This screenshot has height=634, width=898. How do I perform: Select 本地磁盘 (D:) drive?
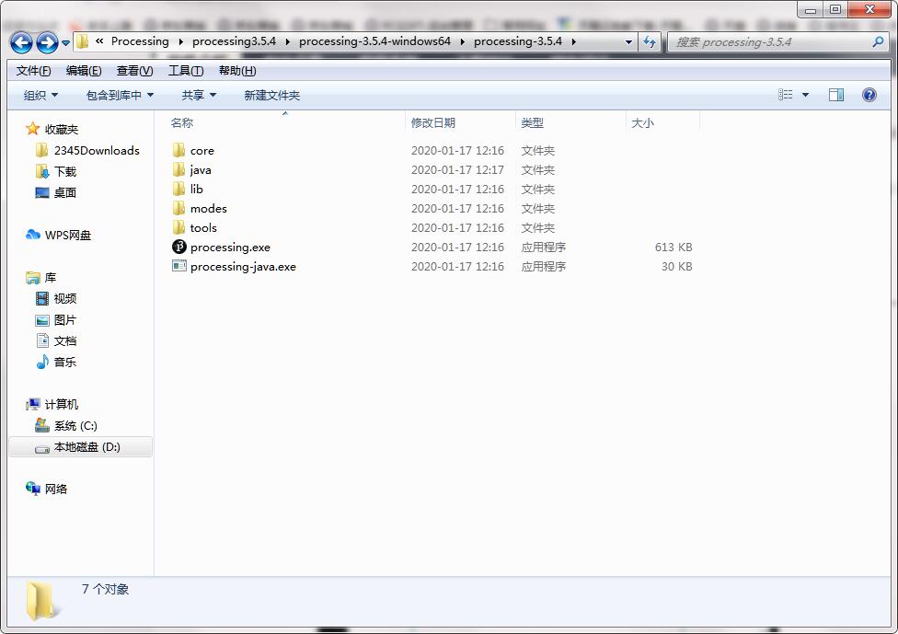point(81,446)
